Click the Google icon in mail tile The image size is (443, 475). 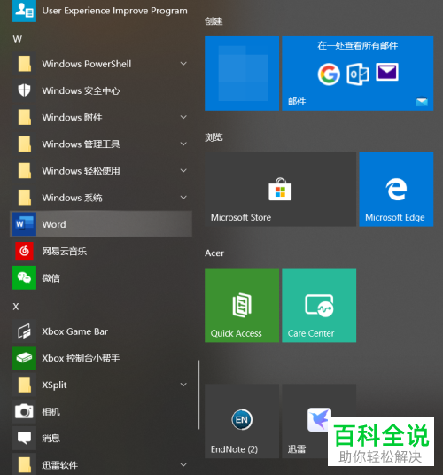tap(329, 74)
